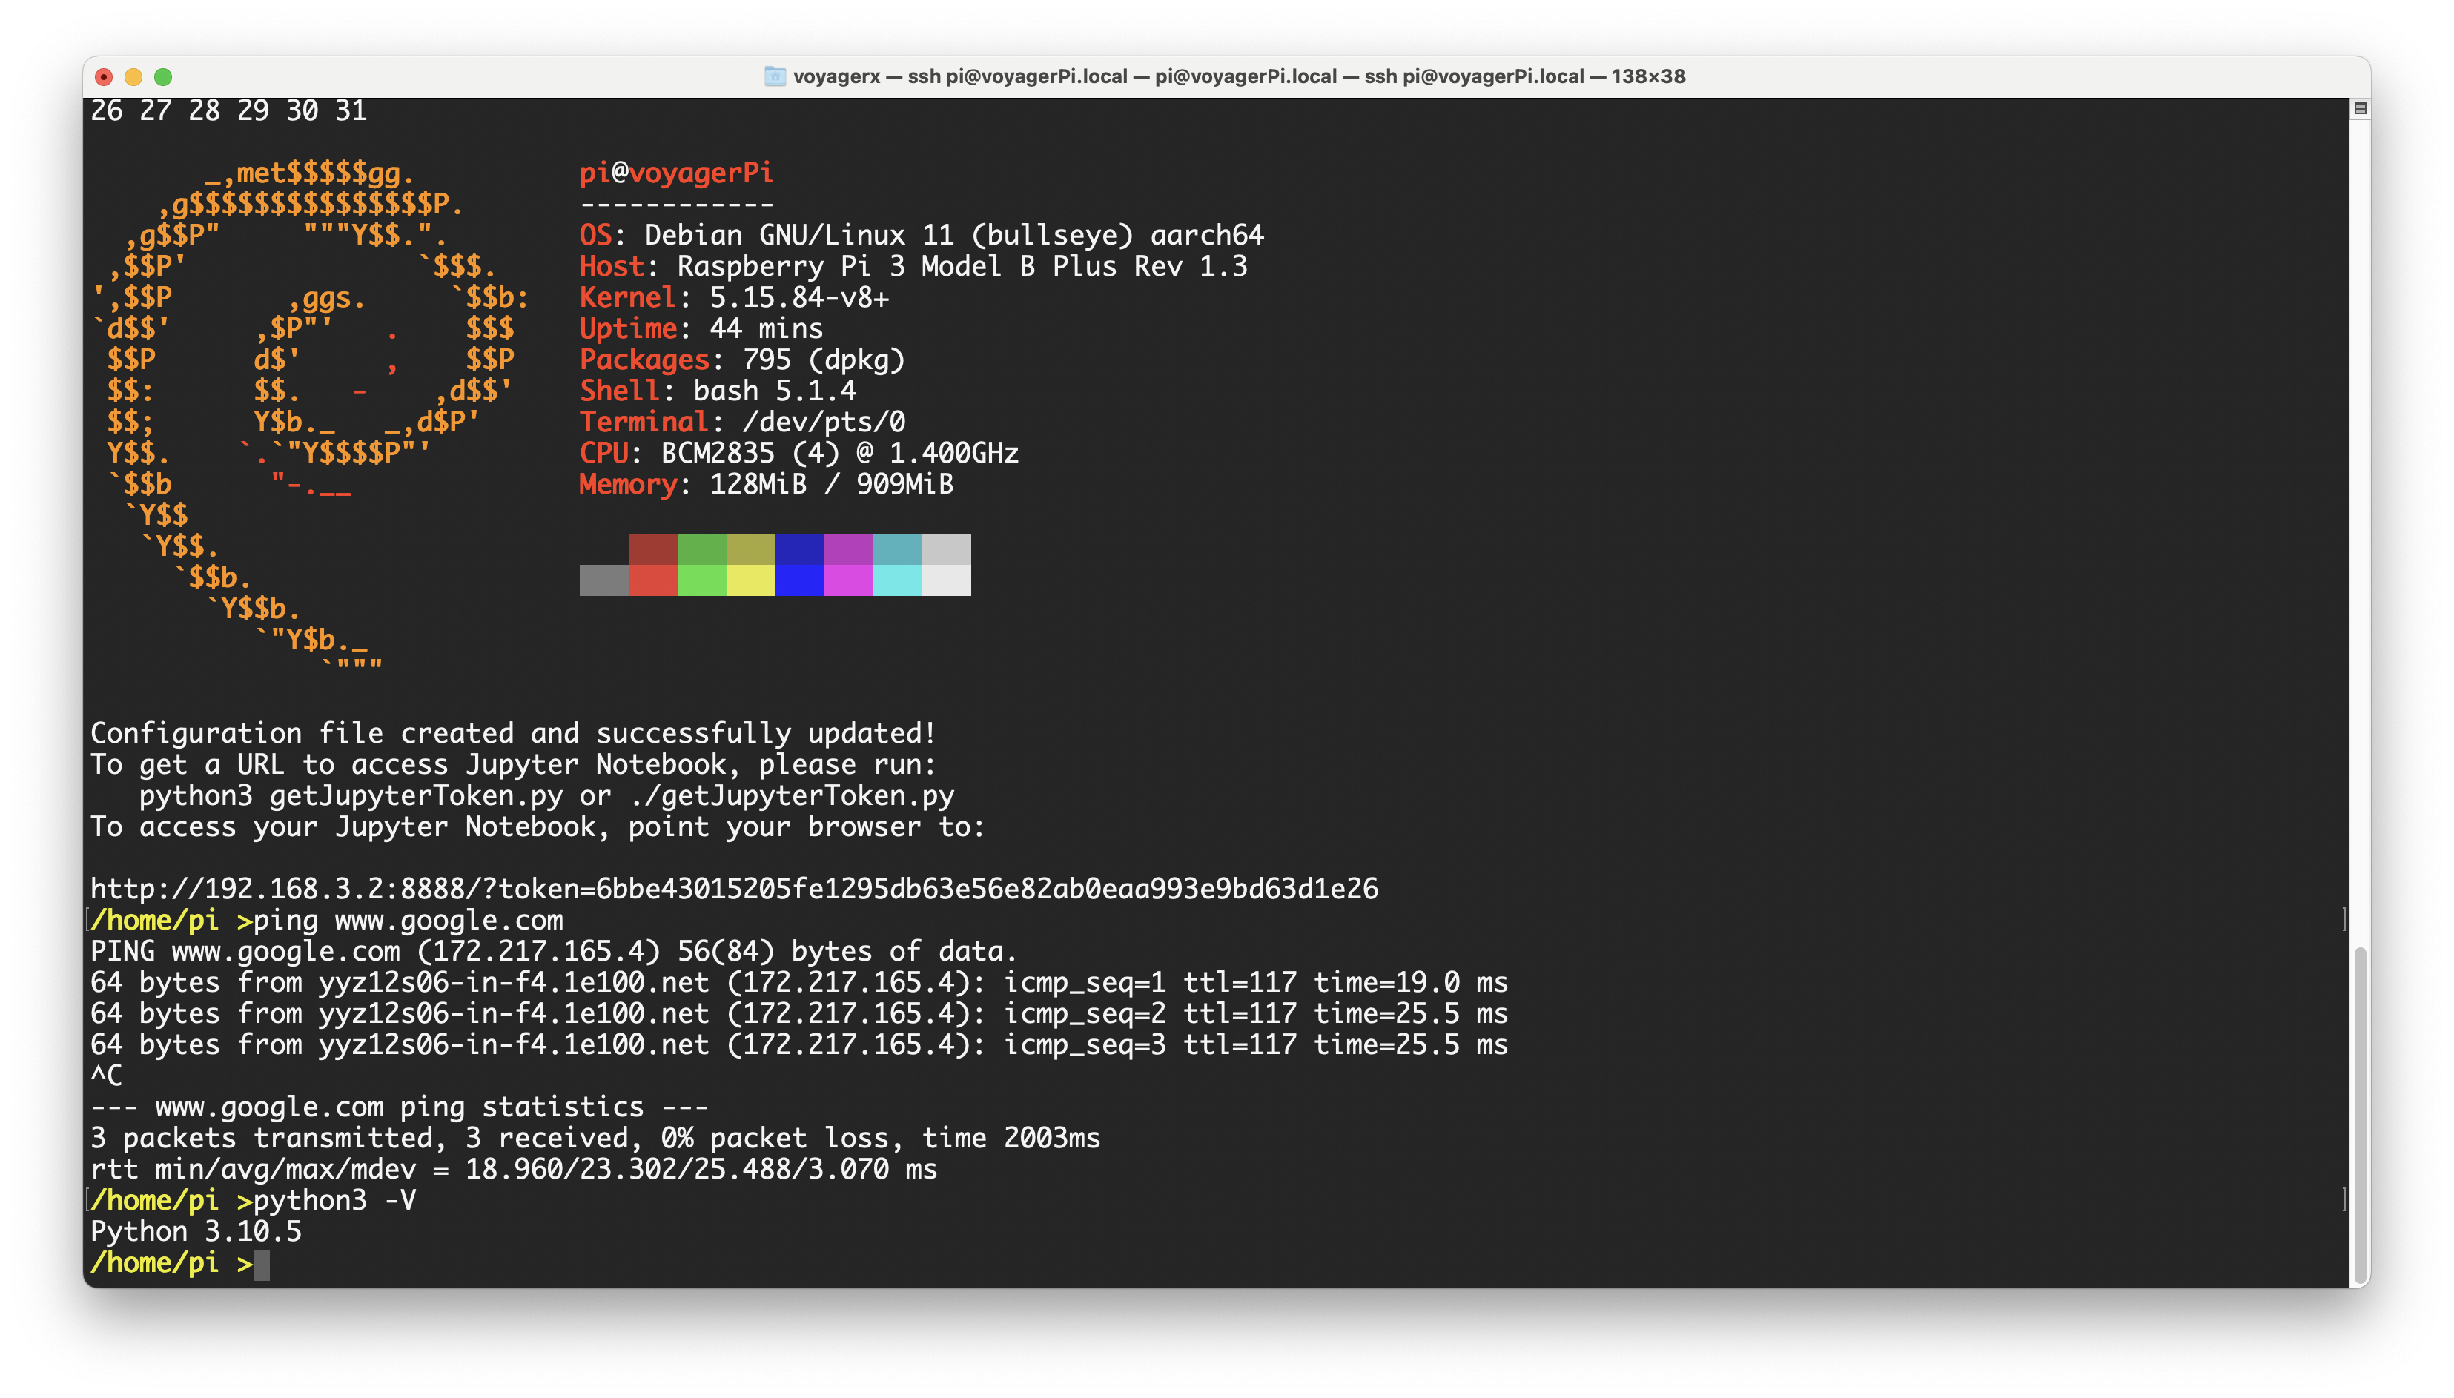The width and height of the screenshot is (2454, 1398).
Task: Click the yellow color block
Action: (751, 580)
